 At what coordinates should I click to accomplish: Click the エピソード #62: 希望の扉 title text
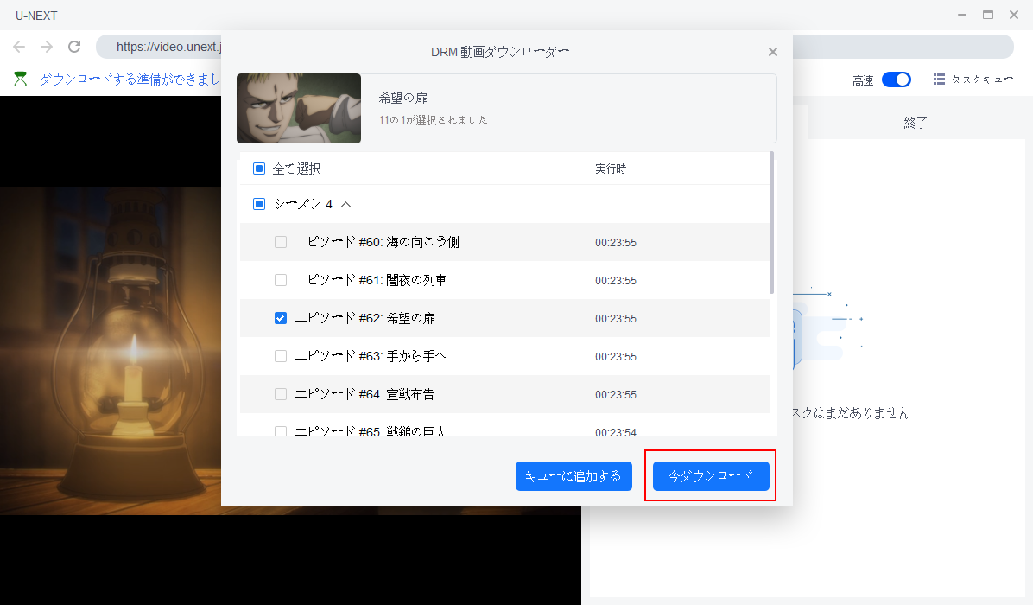tap(365, 318)
